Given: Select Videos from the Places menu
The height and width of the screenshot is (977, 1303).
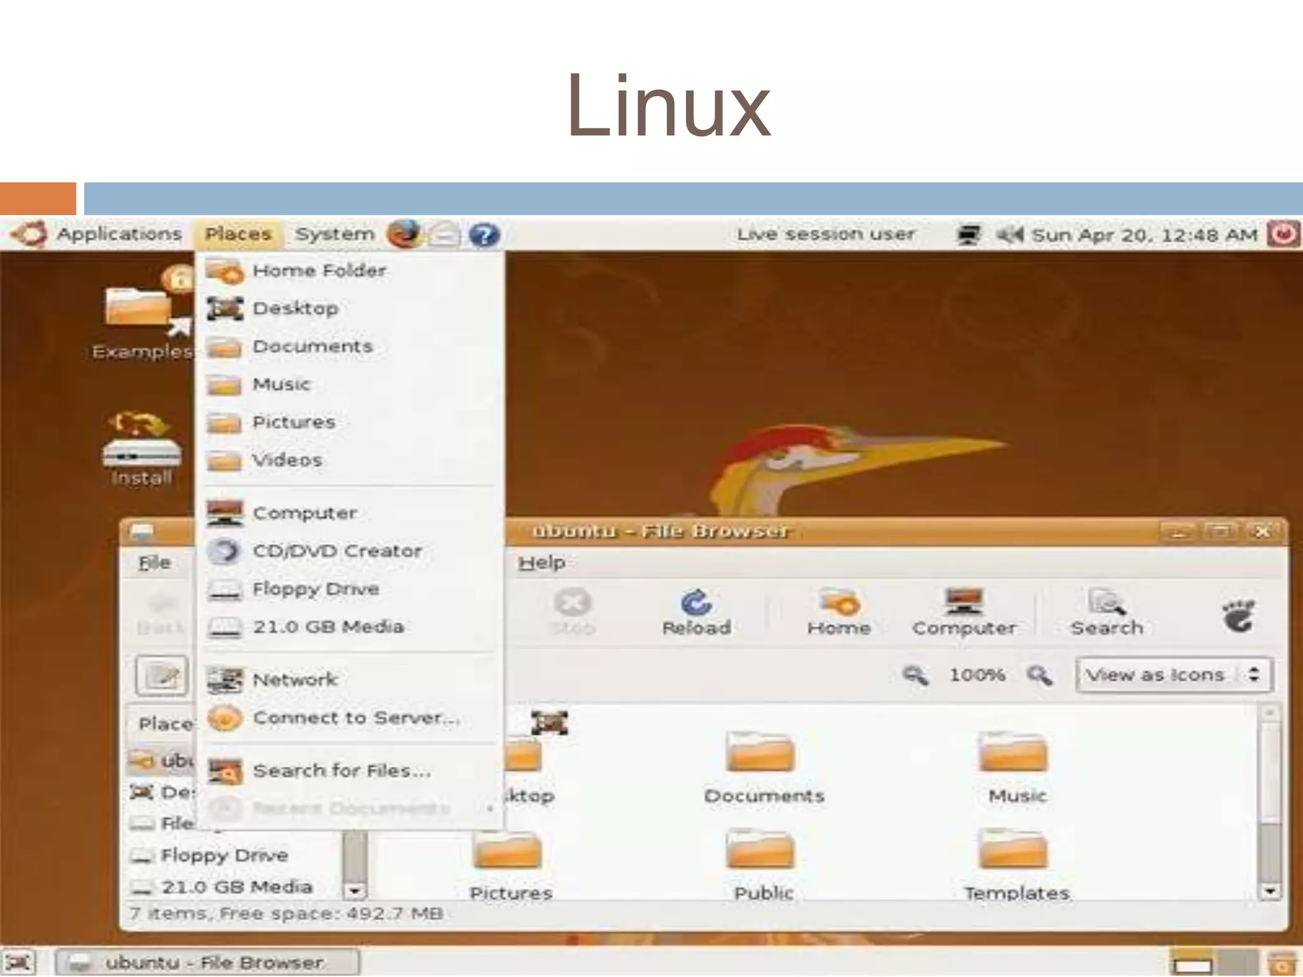Looking at the screenshot, I should (351, 460).
